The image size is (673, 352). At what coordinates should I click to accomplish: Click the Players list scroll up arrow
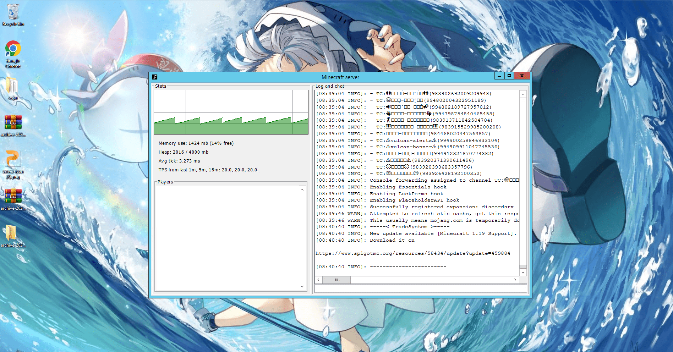302,189
